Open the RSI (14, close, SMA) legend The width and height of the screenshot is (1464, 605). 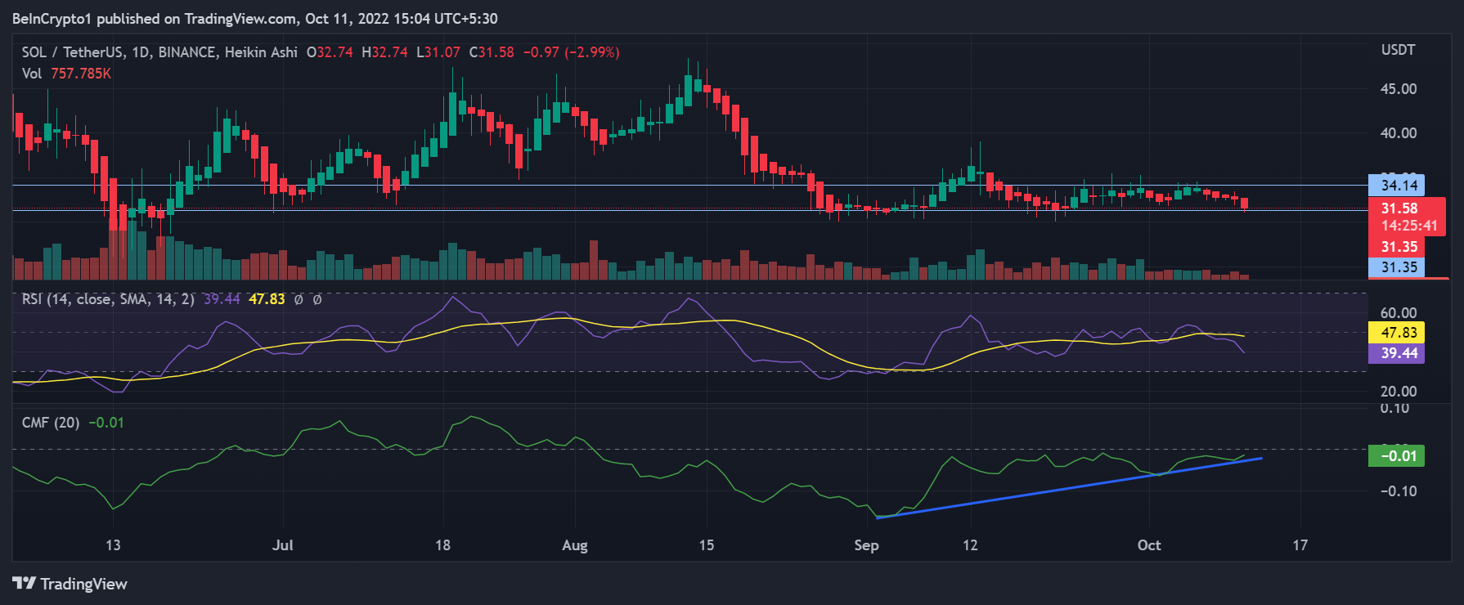pyautogui.click(x=108, y=299)
